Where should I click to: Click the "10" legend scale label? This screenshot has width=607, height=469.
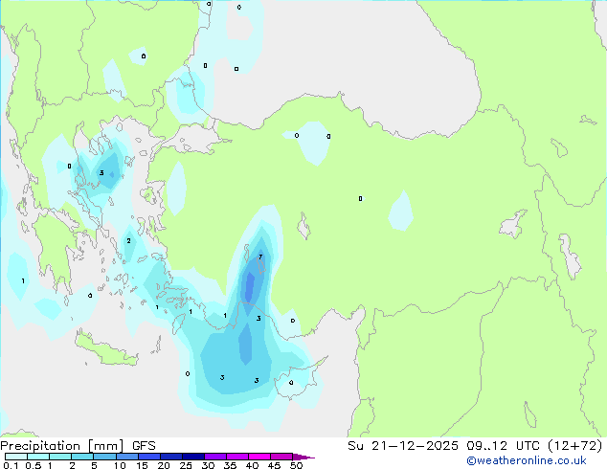click(120, 465)
